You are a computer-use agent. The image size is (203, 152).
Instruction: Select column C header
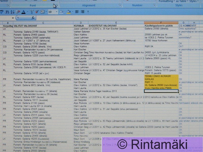[43, 23]
